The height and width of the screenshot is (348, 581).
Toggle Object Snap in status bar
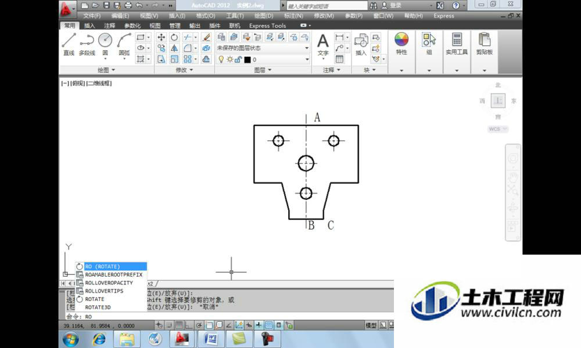click(209, 325)
